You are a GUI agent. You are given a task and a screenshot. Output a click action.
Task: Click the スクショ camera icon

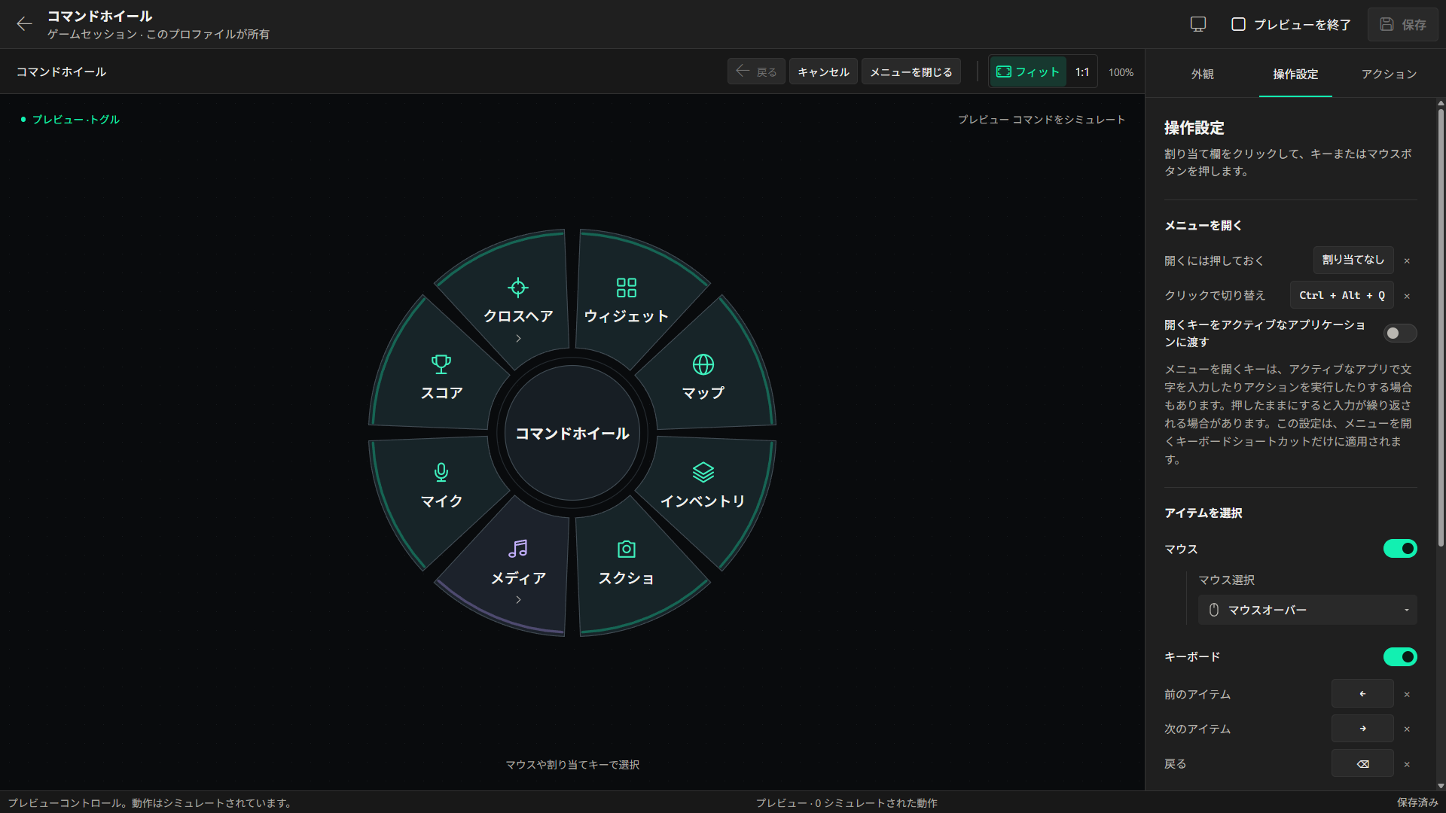[x=627, y=550]
